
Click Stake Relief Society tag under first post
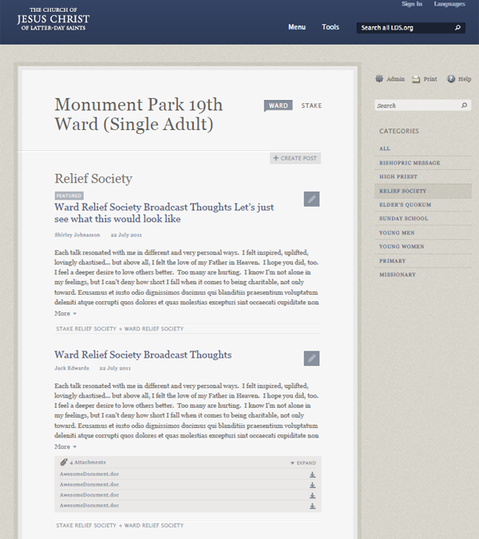pyautogui.click(x=86, y=329)
